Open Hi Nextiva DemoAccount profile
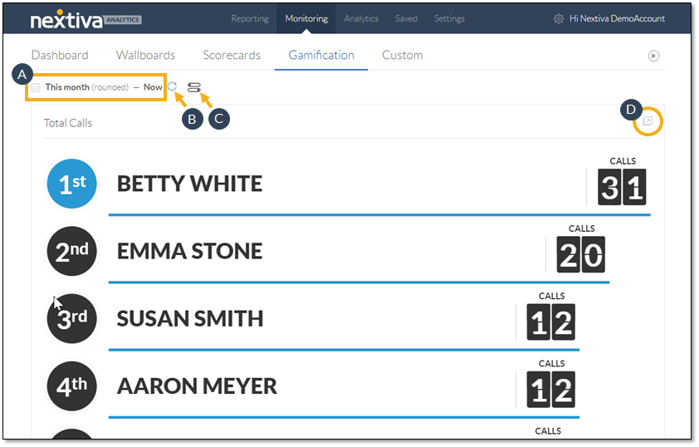 click(x=617, y=19)
